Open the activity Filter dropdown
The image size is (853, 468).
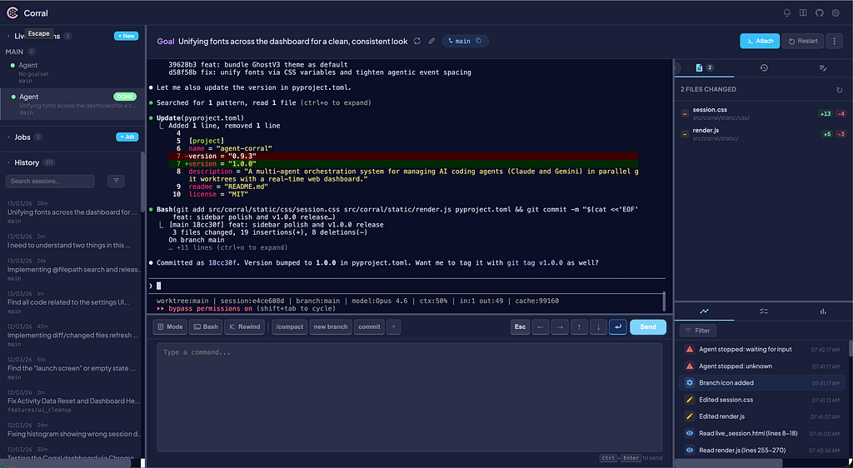click(698, 331)
